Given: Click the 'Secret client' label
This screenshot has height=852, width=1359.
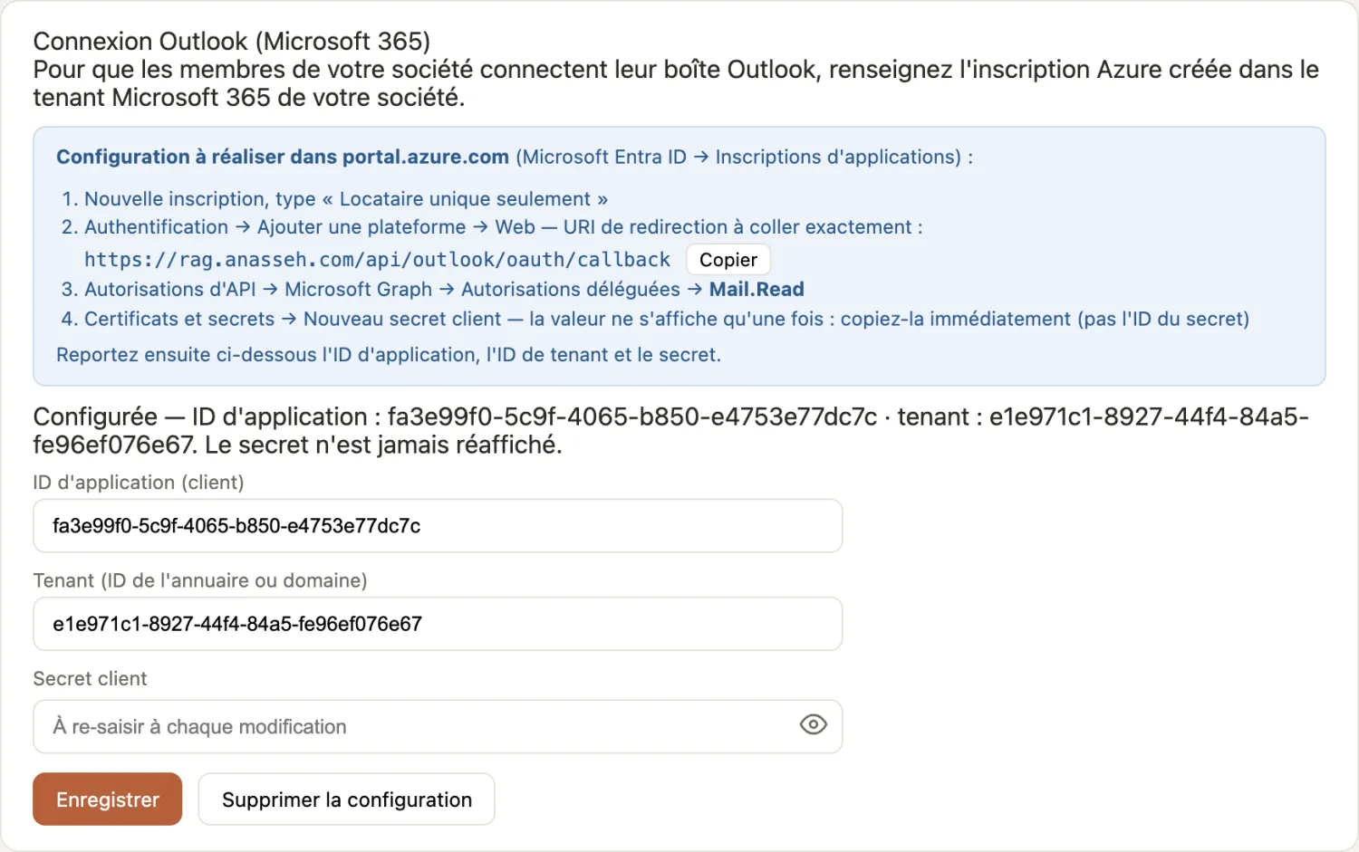Looking at the screenshot, I should [x=90, y=678].
